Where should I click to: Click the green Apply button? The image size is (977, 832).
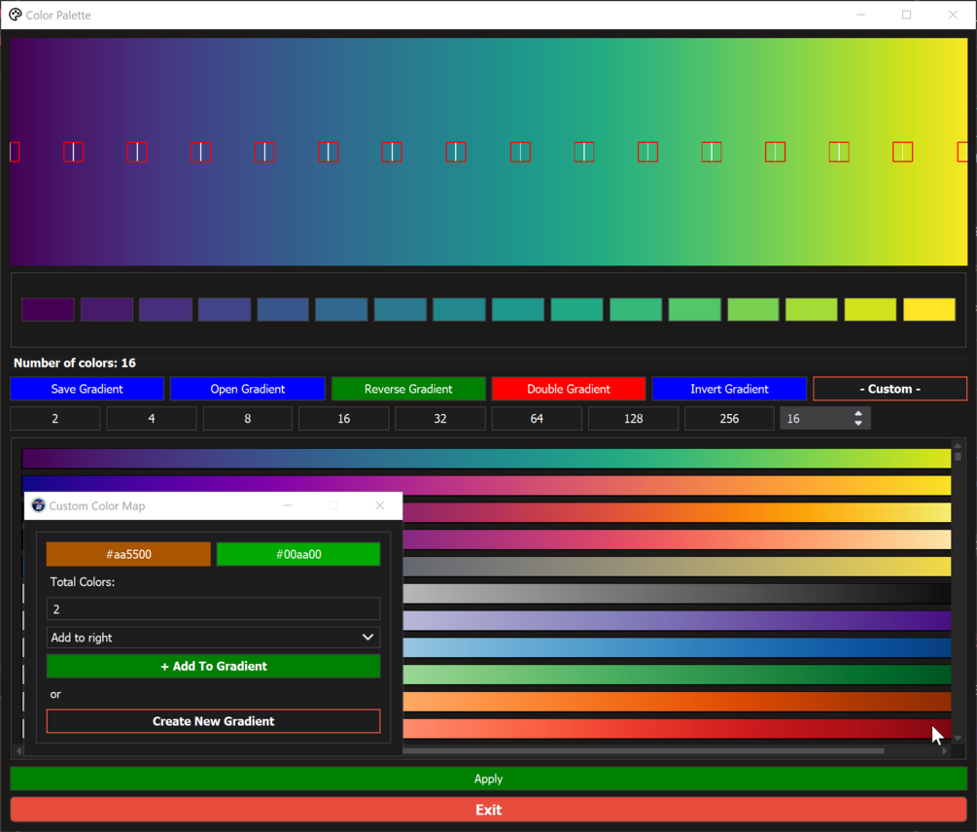coord(488,780)
